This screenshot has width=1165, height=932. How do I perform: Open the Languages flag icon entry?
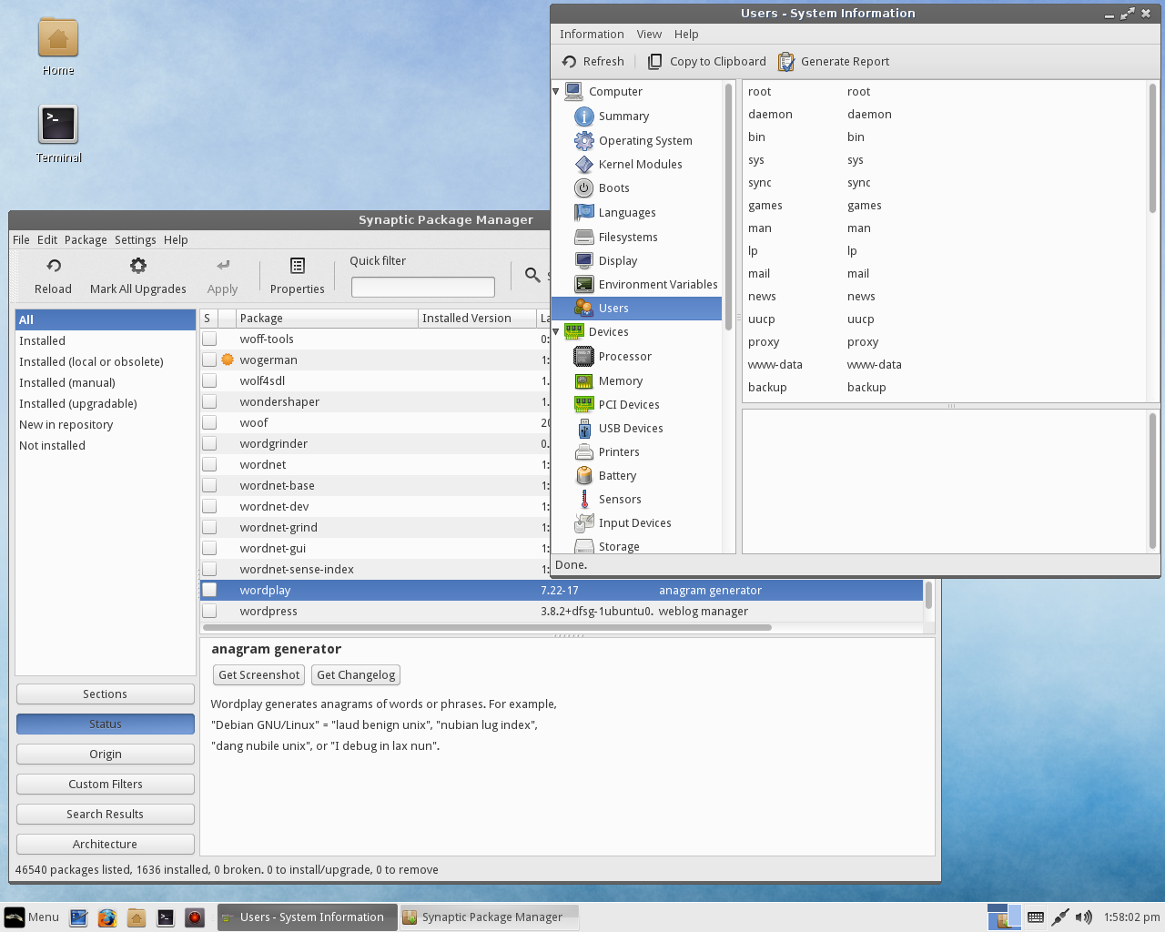[x=584, y=213]
